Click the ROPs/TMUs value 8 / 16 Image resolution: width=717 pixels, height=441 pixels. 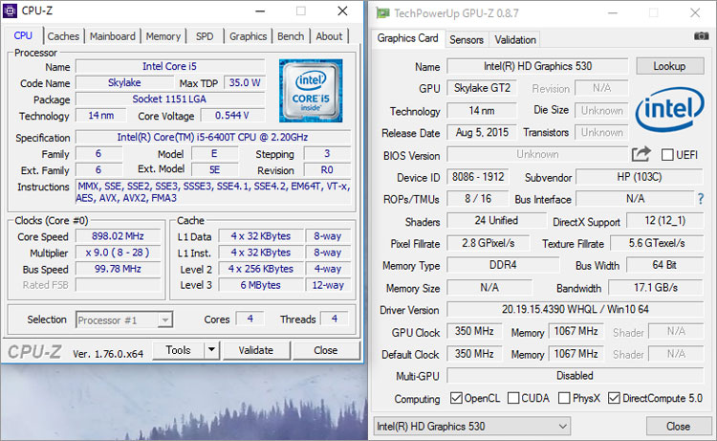click(x=478, y=199)
